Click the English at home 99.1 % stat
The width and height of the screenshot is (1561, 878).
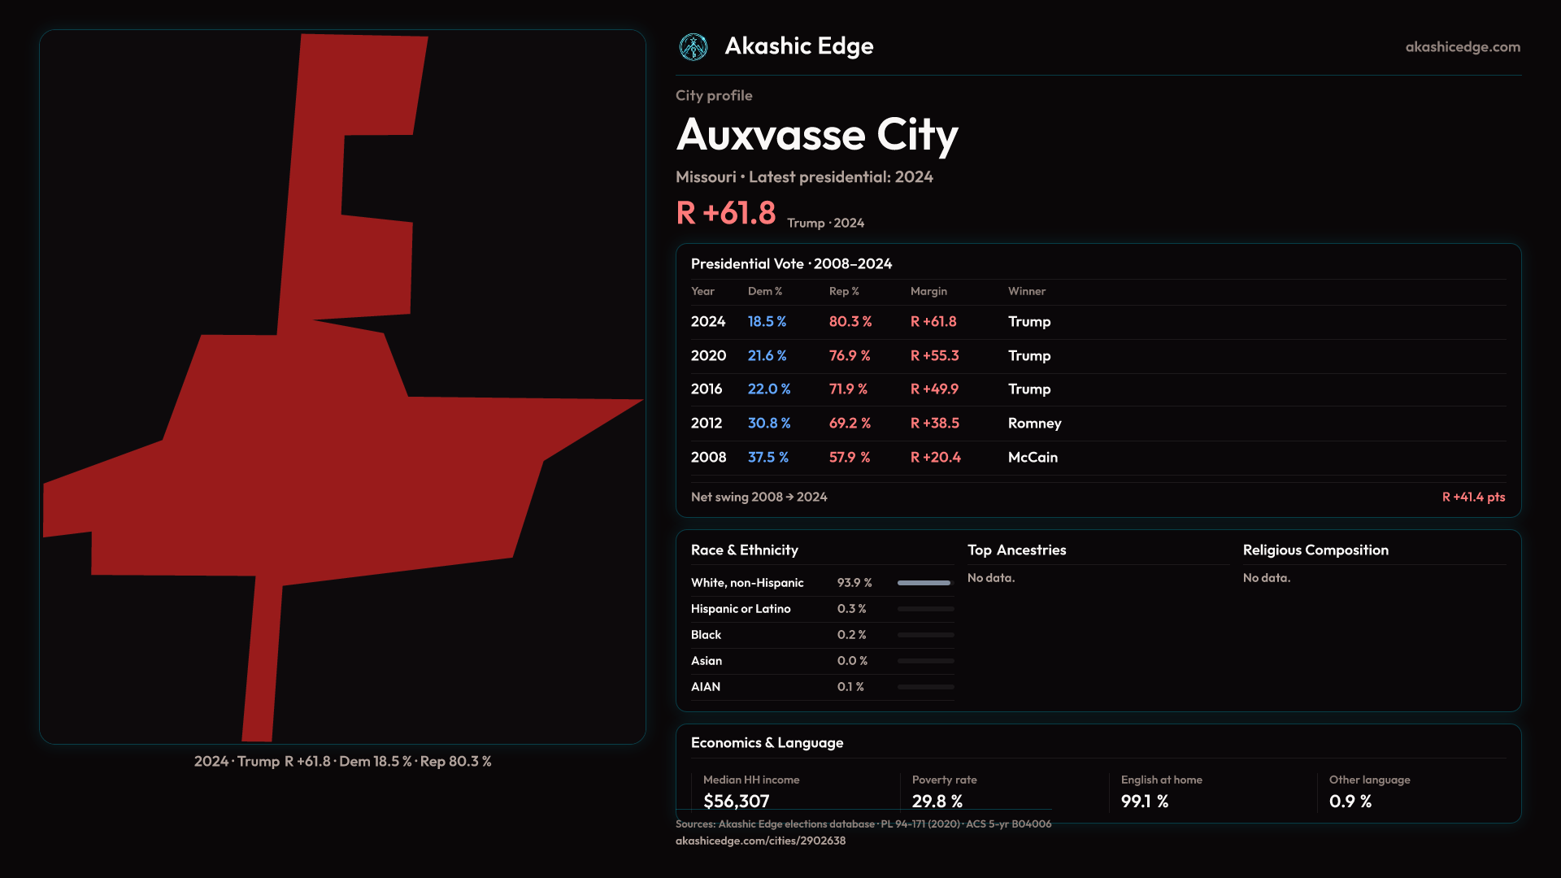coord(1144,802)
